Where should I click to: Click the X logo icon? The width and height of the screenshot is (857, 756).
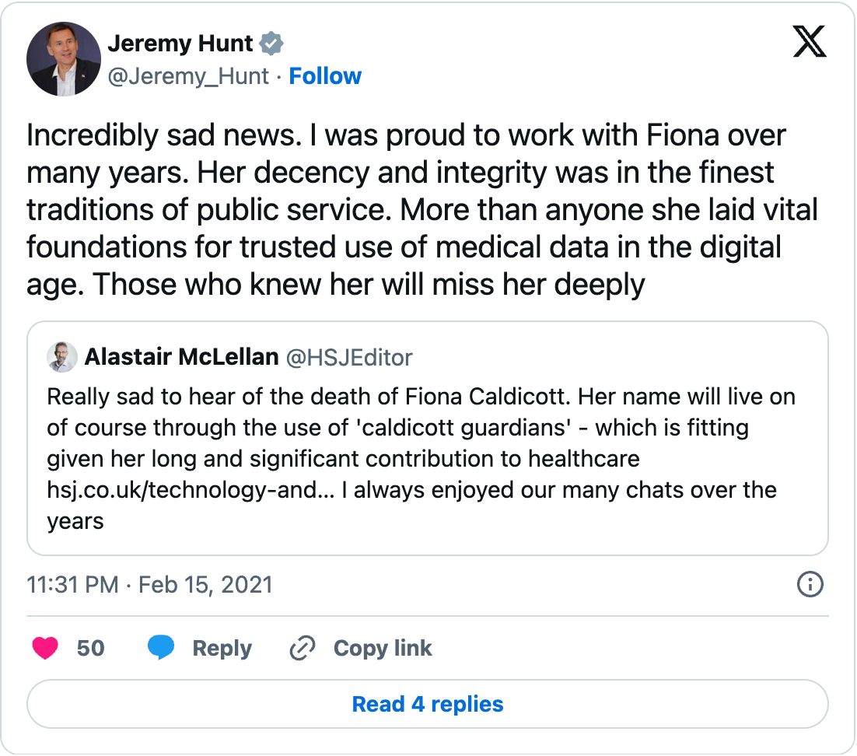[810, 40]
